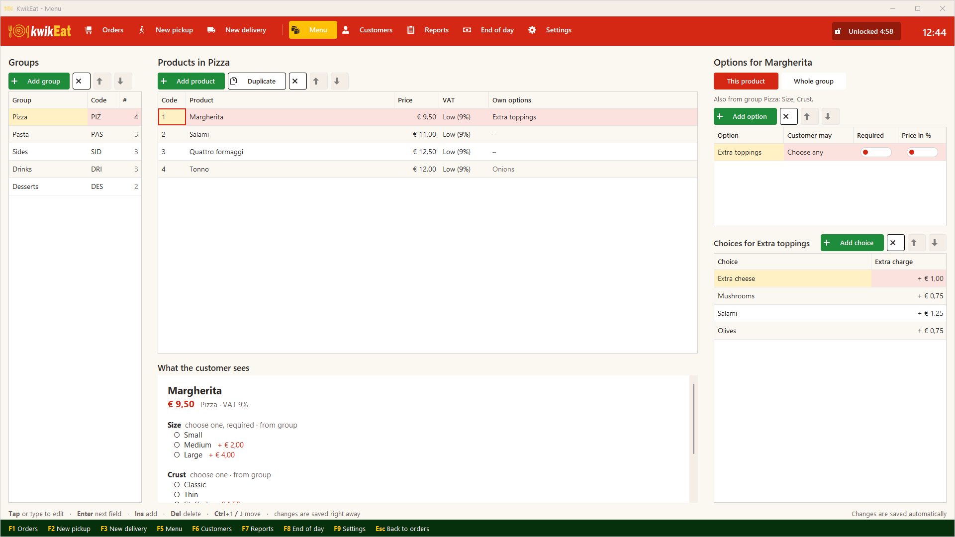Viewport: 955px width, 537px height.
Task: Select Small size radio in preview
Action: (177, 435)
